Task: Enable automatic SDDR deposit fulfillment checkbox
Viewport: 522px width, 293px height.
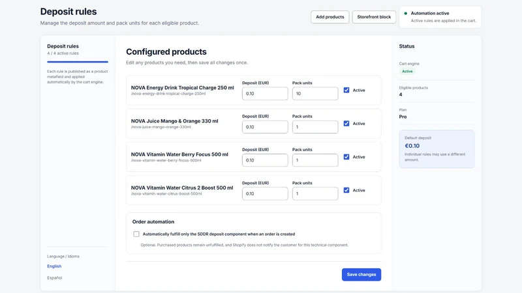Action: pos(136,234)
